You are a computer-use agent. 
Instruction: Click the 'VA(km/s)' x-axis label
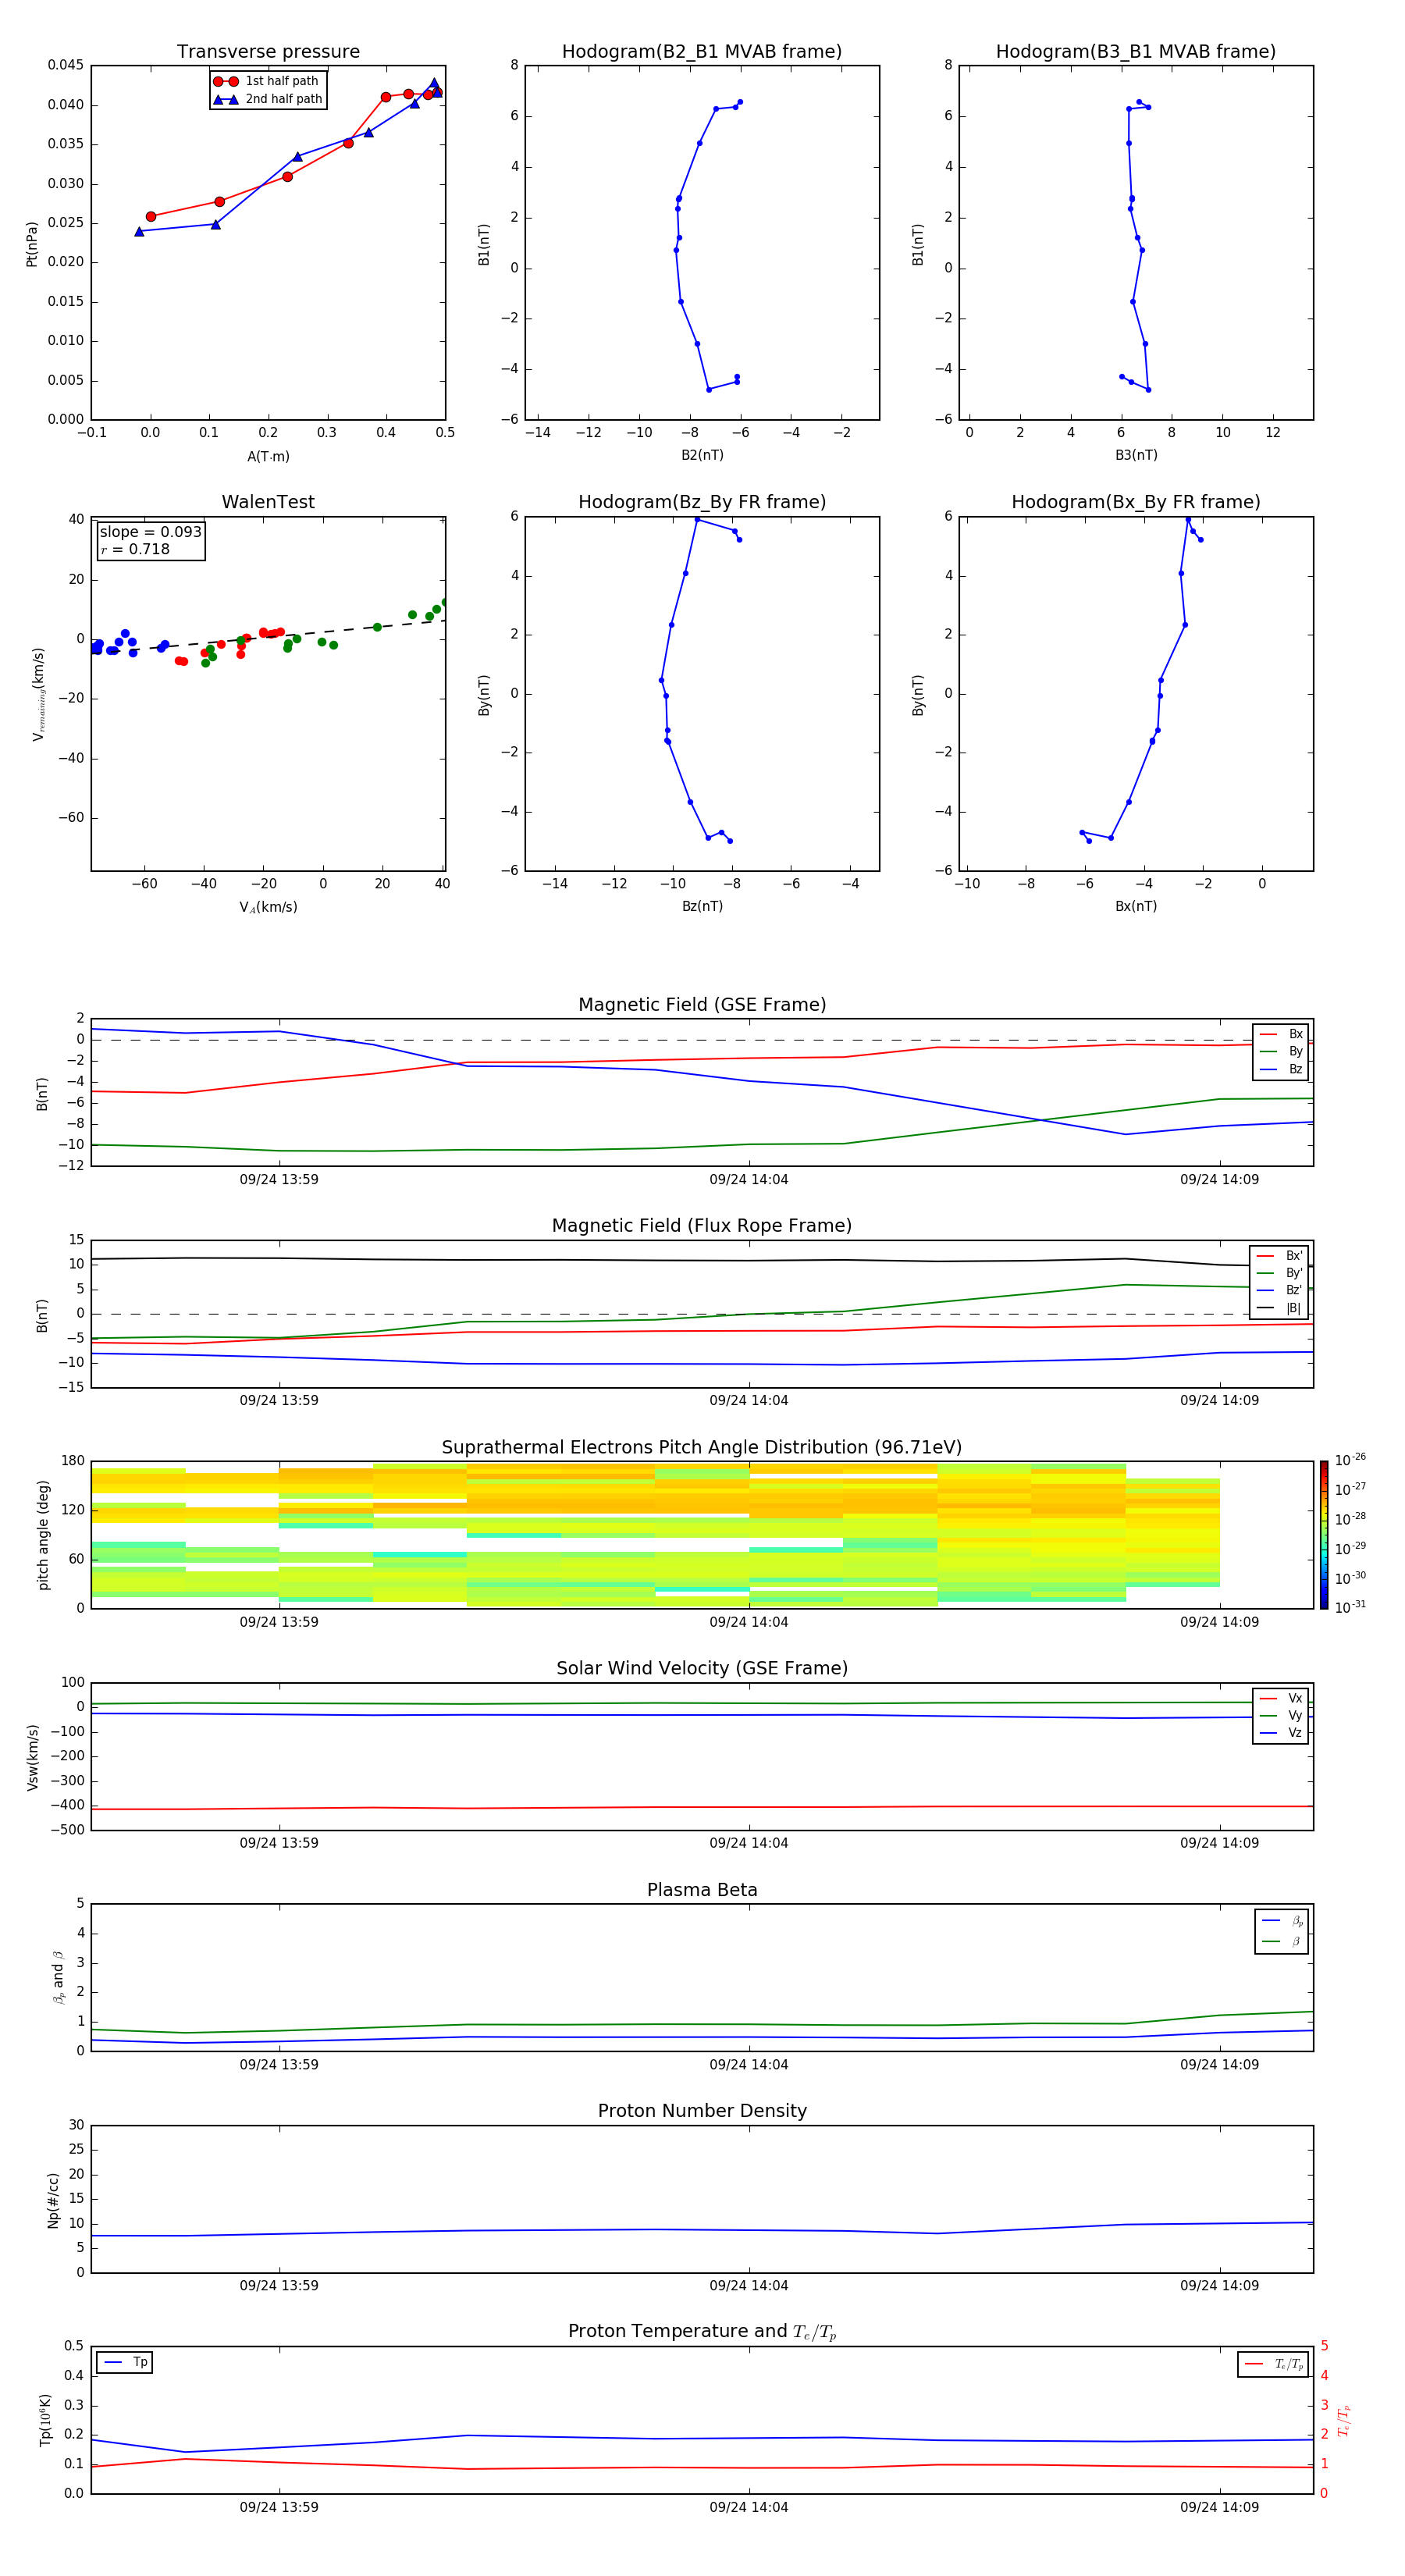(x=268, y=908)
